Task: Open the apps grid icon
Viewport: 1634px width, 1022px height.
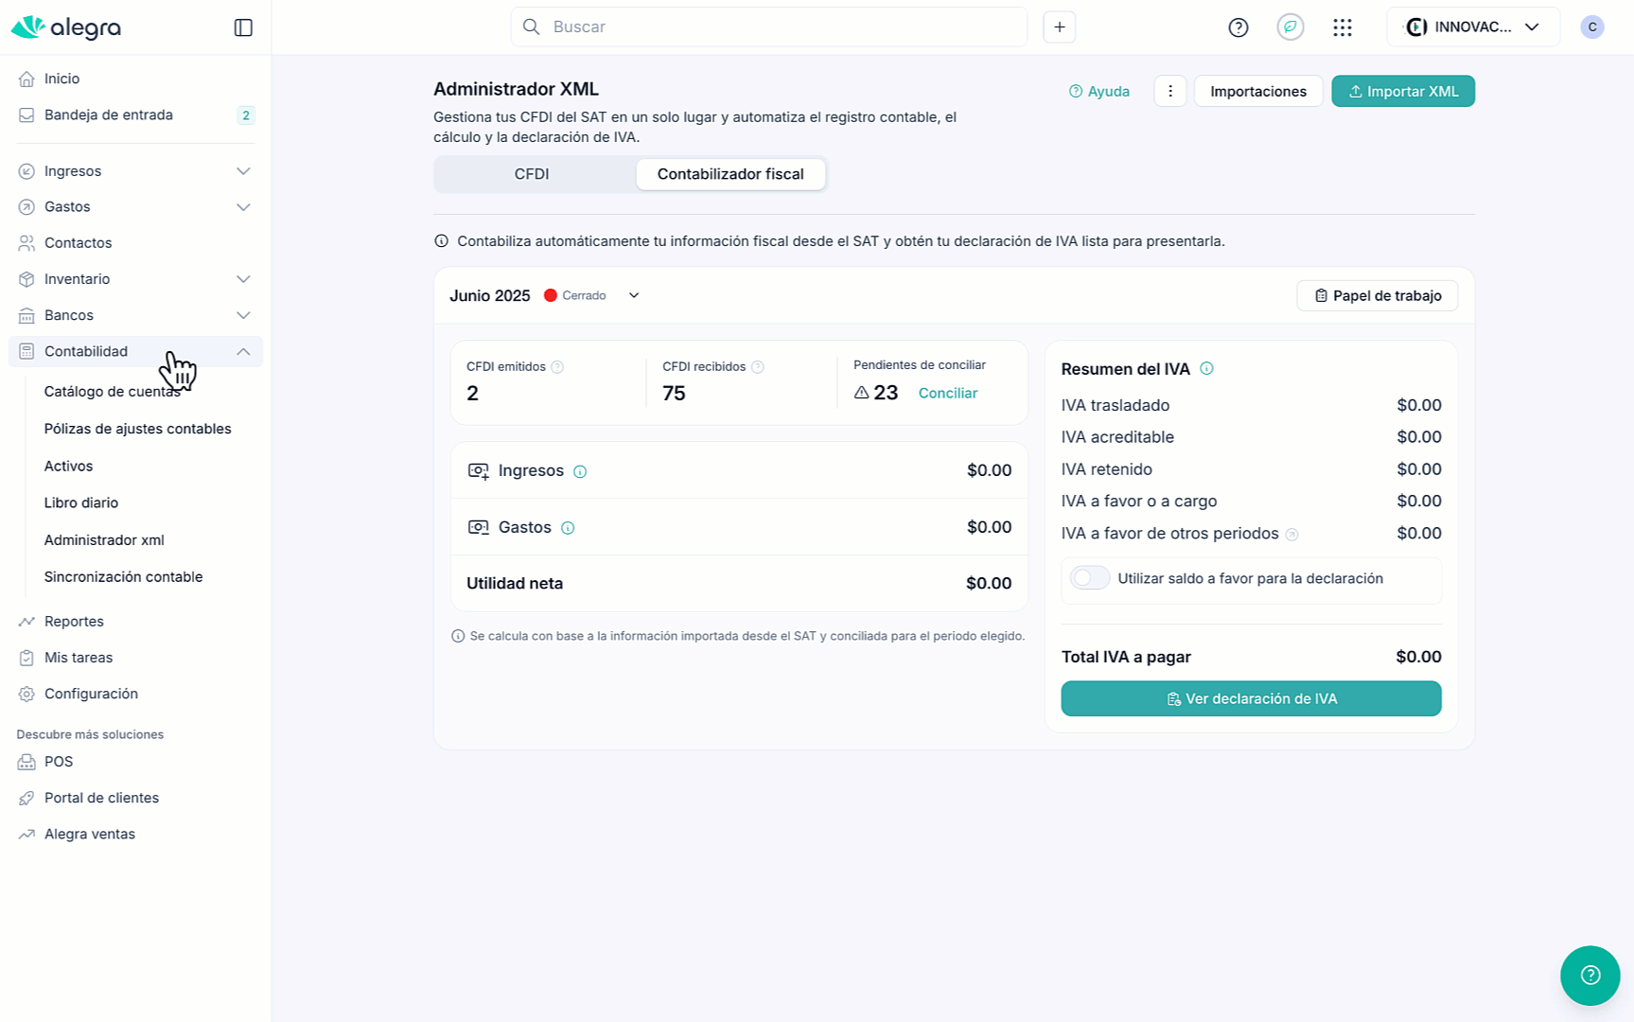Action: point(1342,27)
